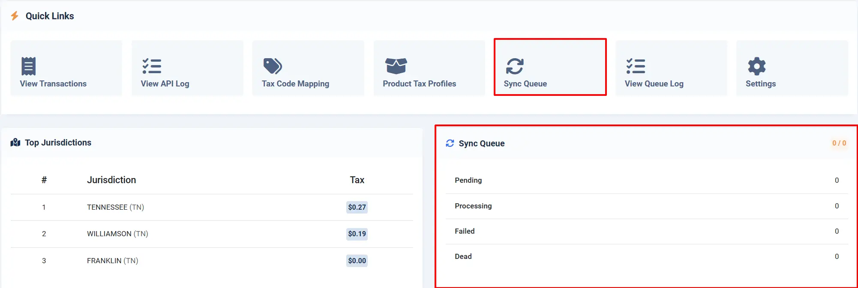Click the Failed row count value
Screen dimensions: 858x288
837,231
